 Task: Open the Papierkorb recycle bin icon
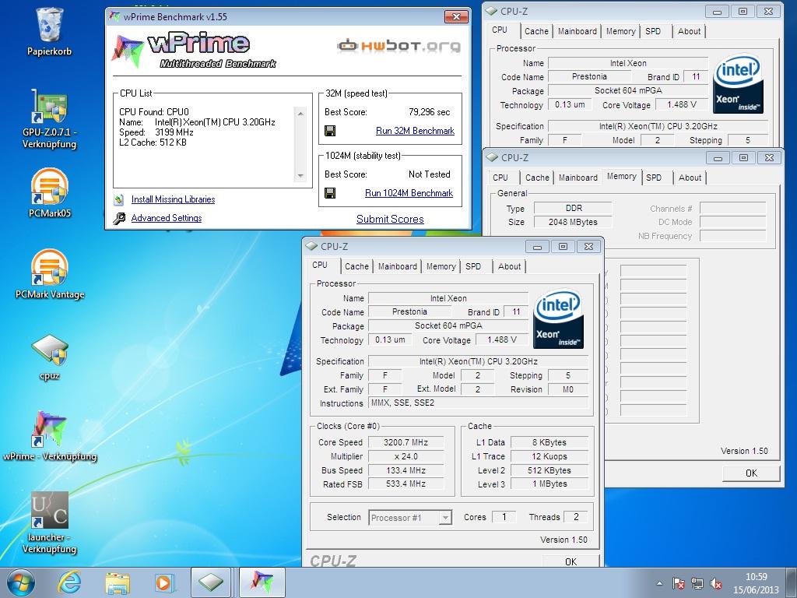(x=49, y=31)
